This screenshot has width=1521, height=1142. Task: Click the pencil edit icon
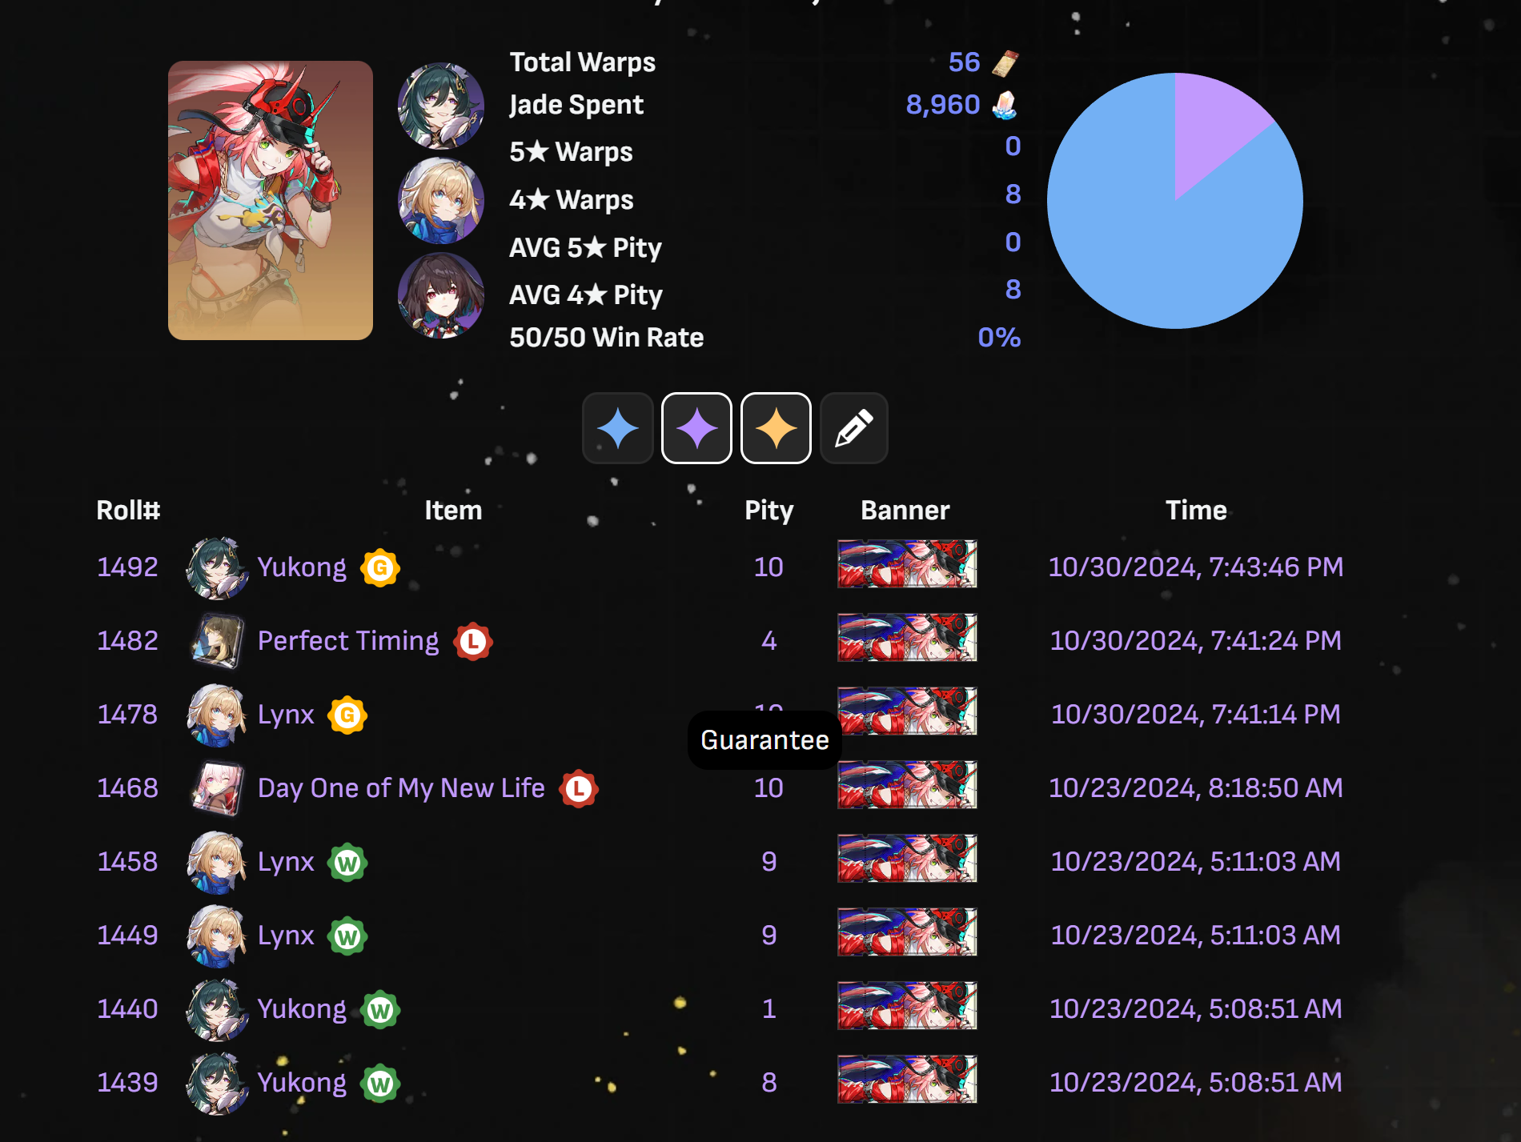[x=854, y=428]
